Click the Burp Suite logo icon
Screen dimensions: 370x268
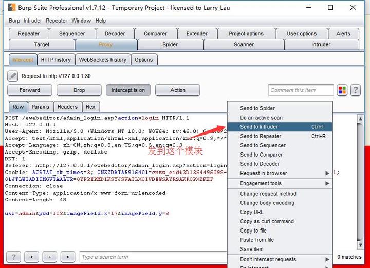(11, 8)
